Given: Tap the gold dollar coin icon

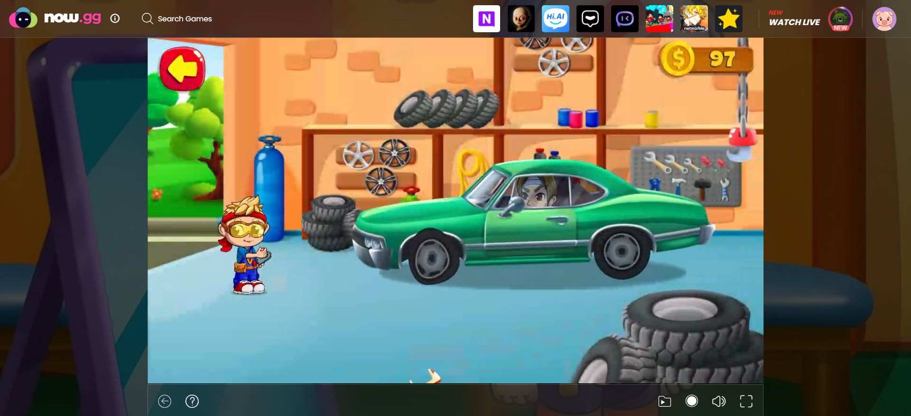Looking at the screenshot, I should pos(678,59).
